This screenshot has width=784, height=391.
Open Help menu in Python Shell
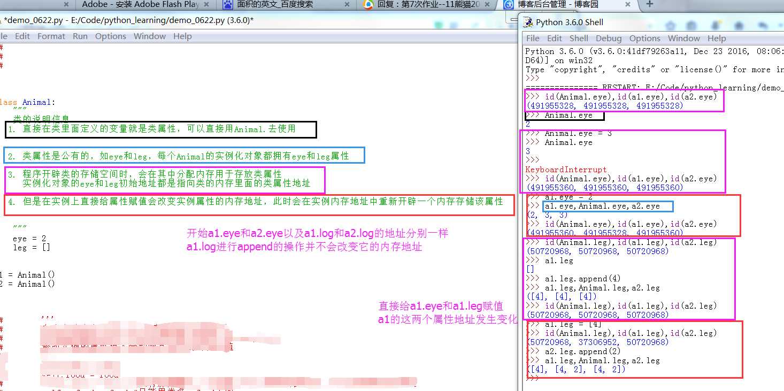[717, 39]
